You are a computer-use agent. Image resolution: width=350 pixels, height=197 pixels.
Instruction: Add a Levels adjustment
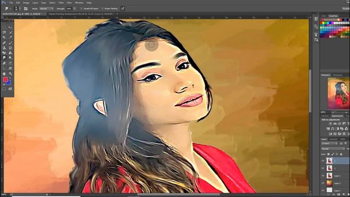[335, 124]
